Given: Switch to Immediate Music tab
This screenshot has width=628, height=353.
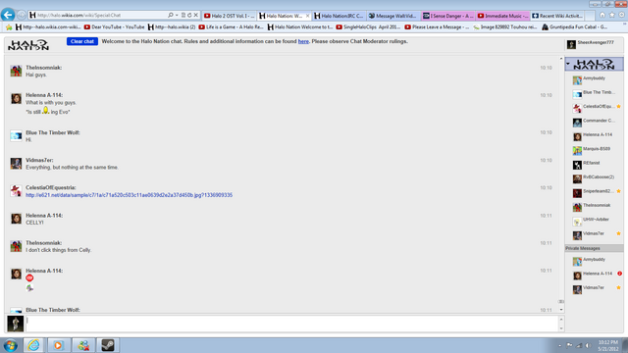Looking at the screenshot, I should click(x=502, y=16).
